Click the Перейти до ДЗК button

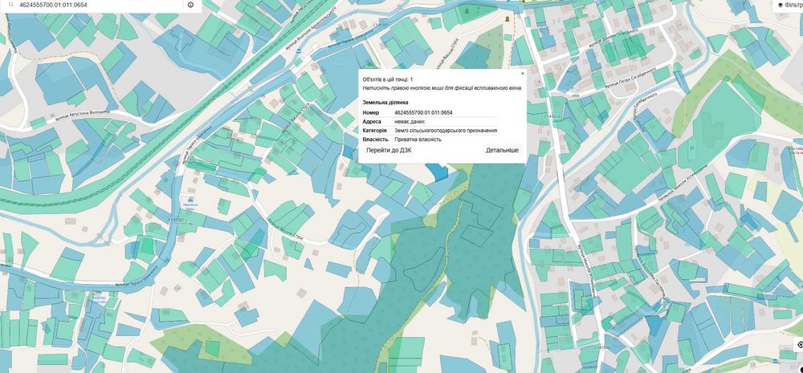pos(389,151)
